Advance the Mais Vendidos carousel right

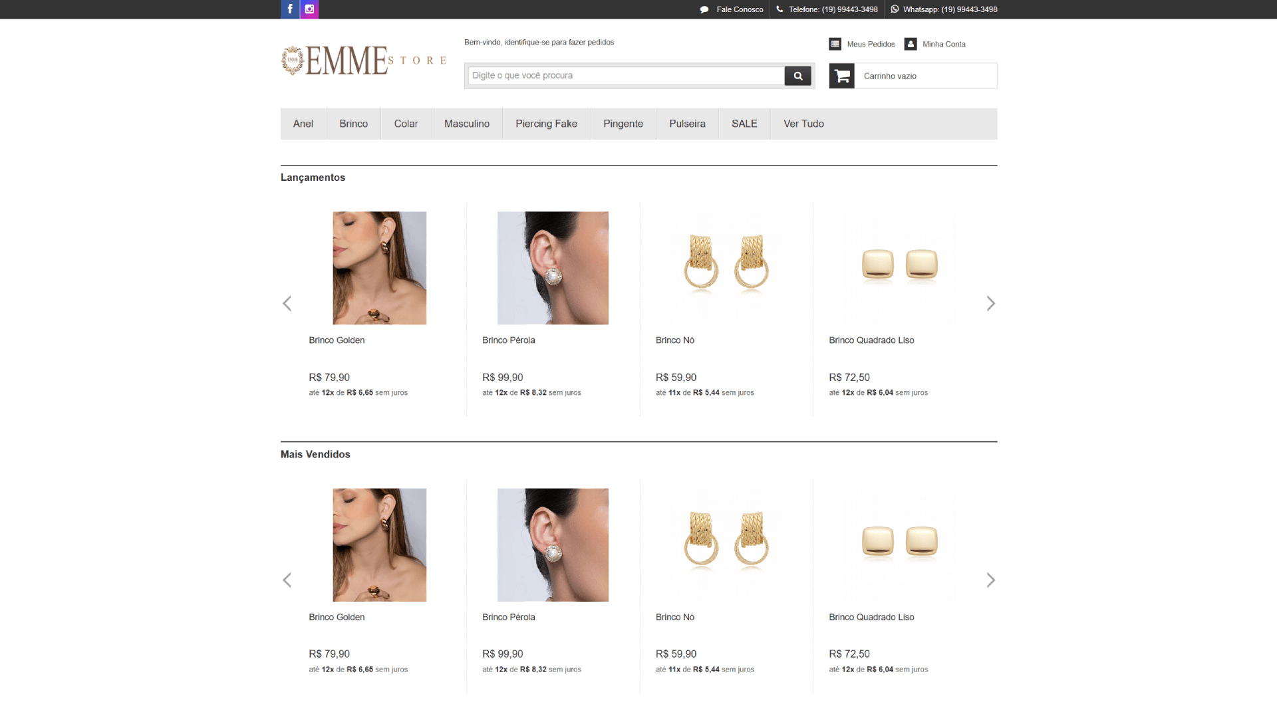pos(990,580)
